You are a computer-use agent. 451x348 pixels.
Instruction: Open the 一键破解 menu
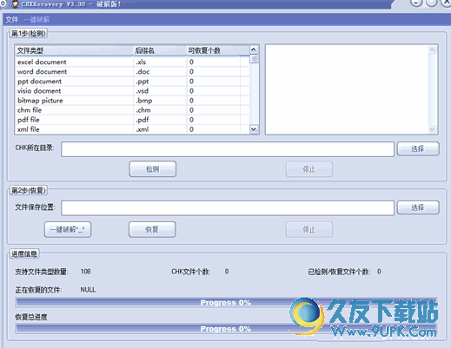36,20
